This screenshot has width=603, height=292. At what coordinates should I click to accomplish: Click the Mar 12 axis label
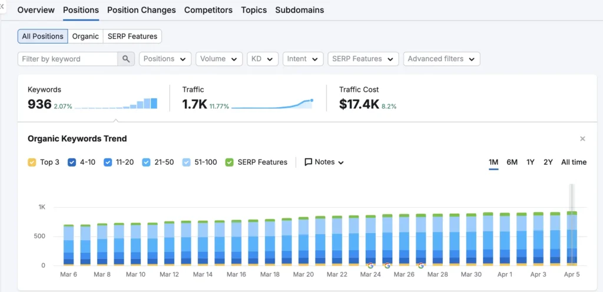click(170, 274)
